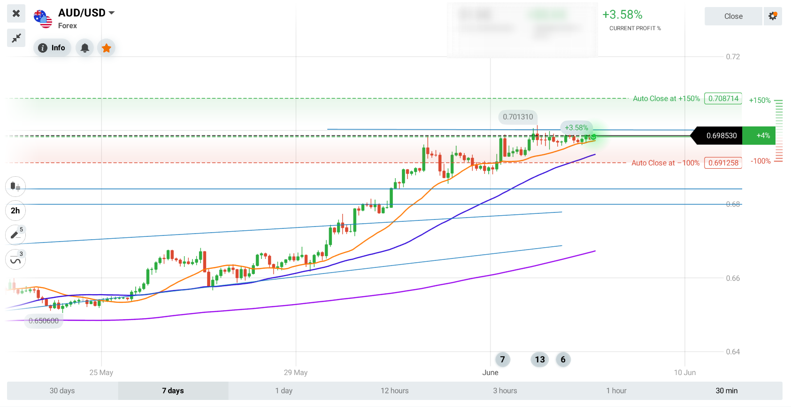Open the 2h candle interval selector

tap(15, 211)
